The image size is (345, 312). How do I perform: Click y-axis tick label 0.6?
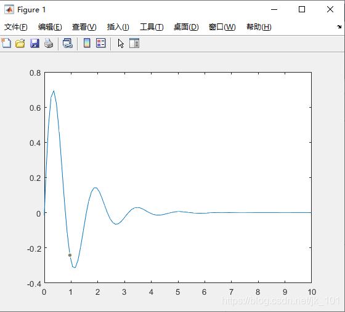(x=35, y=108)
